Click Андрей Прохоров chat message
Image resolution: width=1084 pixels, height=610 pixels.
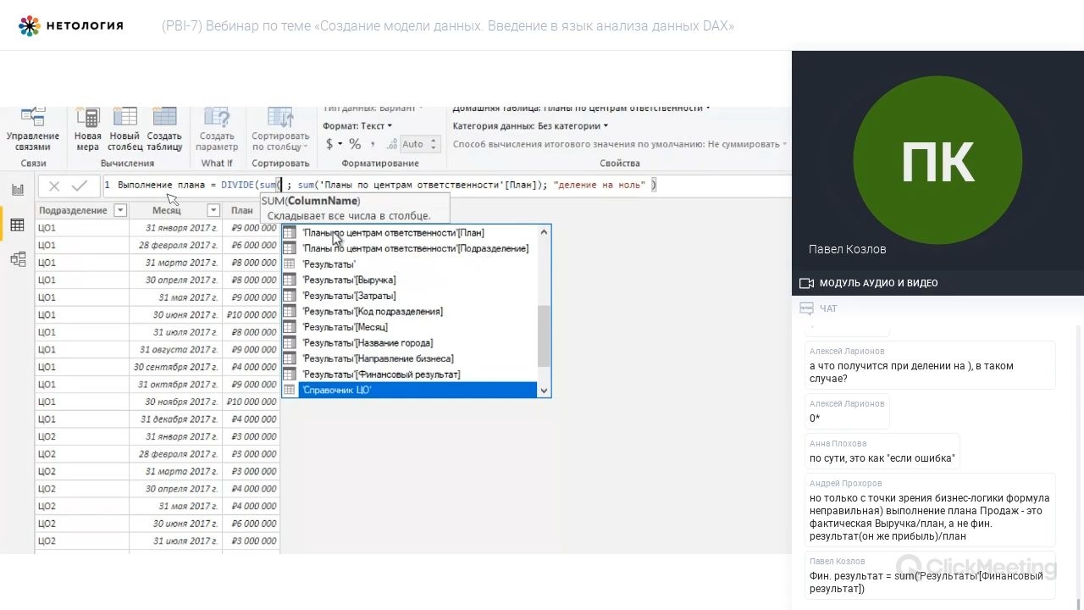click(930, 511)
